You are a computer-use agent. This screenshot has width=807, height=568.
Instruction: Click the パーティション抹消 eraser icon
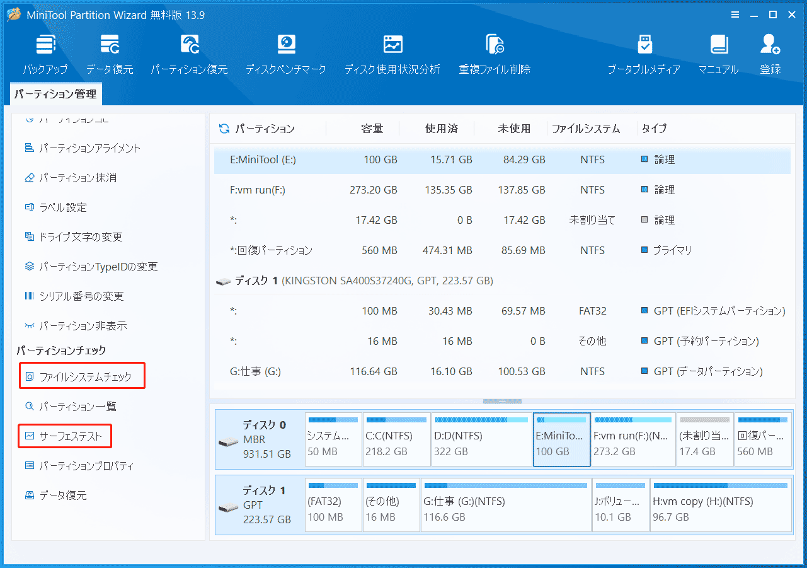(29, 178)
